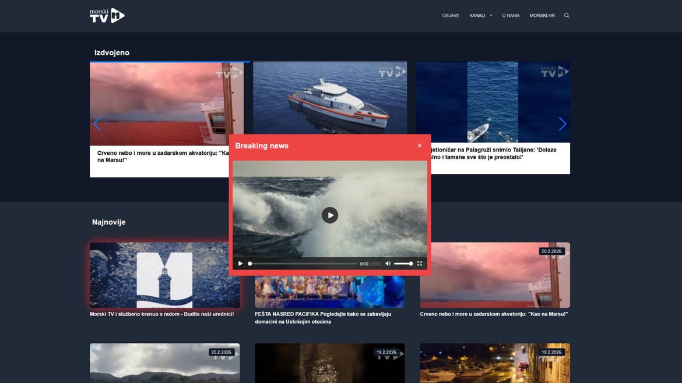Visit MORSKI.HR from the top navigation
The height and width of the screenshot is (383, 682).
coord(543,15)
